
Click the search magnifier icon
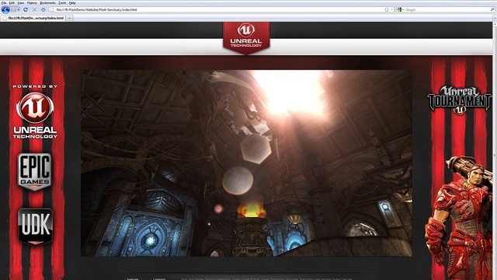[x=492, y=10]
